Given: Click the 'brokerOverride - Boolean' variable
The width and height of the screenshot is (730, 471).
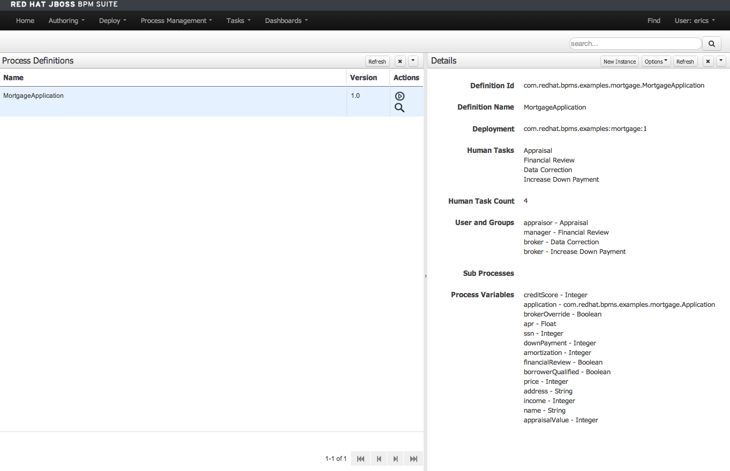Looking at the screenshot, I should pyautogui.click(x=562, y=314).
